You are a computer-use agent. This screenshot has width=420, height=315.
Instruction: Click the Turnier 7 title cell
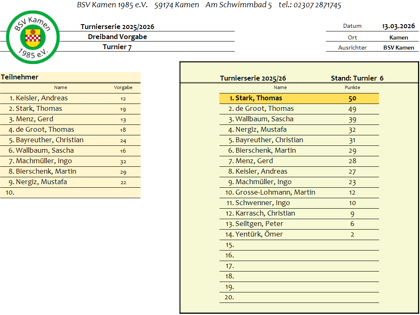(117, 47)
